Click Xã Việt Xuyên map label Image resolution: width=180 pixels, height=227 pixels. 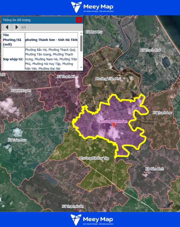(x=21, y=90)
